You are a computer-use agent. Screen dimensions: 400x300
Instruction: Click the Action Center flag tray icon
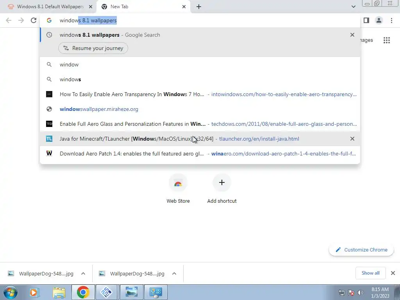click(x=351, y=292)
